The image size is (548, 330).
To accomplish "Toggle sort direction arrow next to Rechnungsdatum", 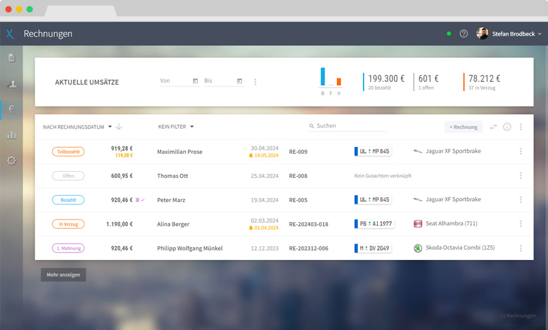I will pyautogui.click(x=119, y=127).
